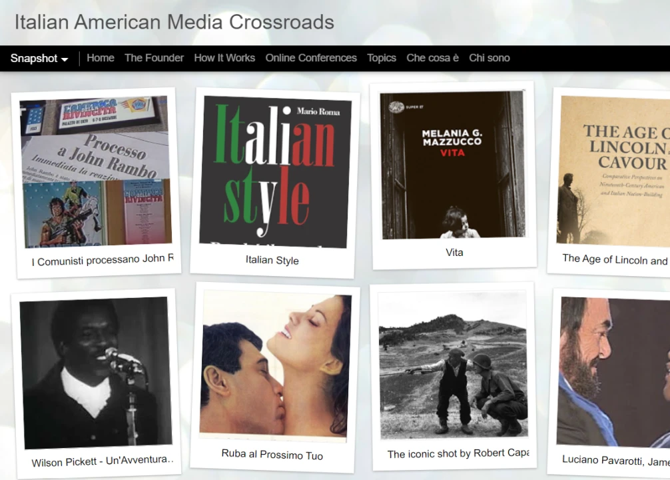Click the 'Italian Style' post caption
The height and width of the screenshot is (480, 670).
pyautogui.click(x=272, y=261)
